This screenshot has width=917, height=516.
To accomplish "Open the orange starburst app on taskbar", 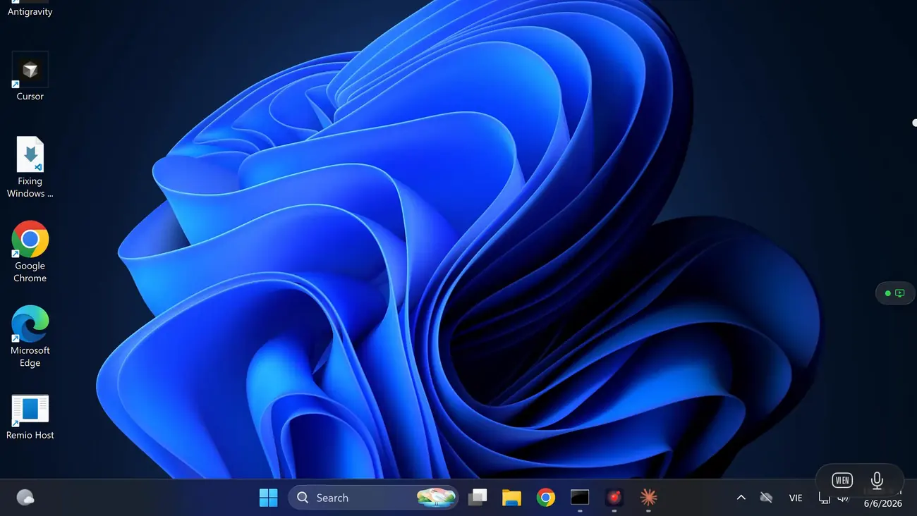I will [x=648, y=498].
